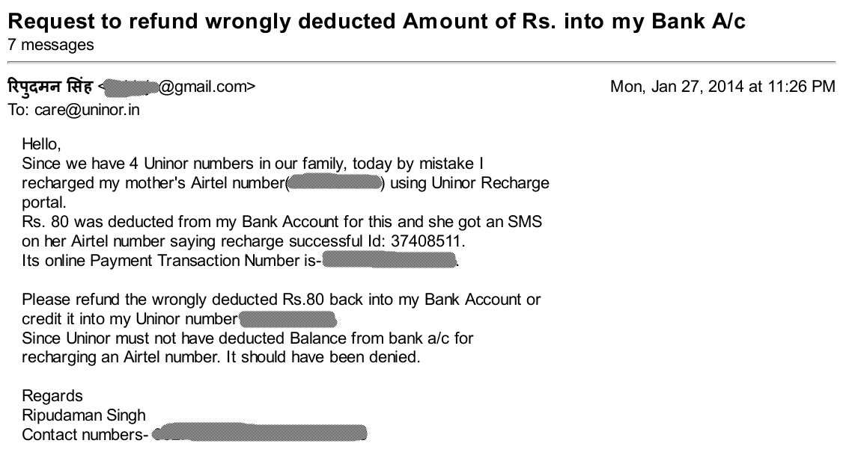Click the signature name Ripudaman Singh
The width and height of the screenshot is (849, 455).
(84, 415)
